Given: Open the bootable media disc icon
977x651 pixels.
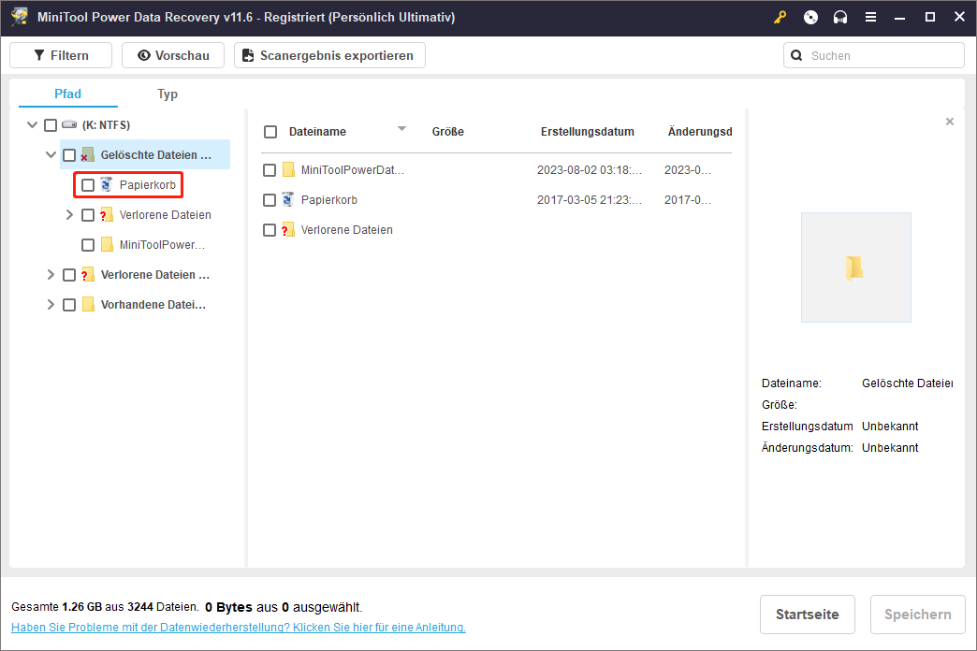Looking at the screenshot, I should (x=810, y=18).
